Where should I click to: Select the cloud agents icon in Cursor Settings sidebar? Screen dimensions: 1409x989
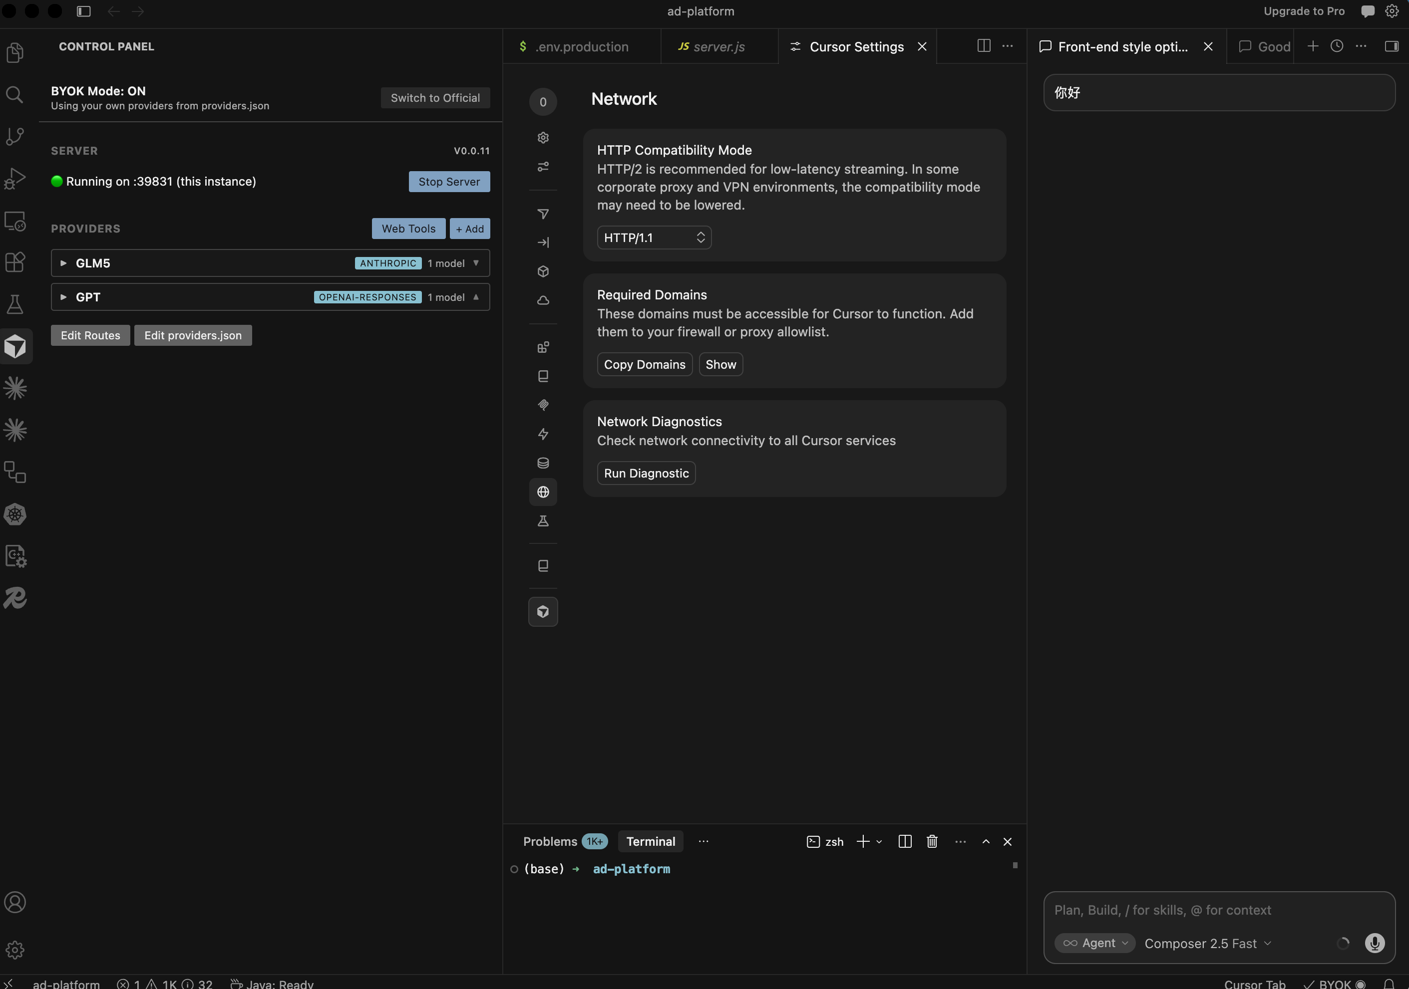click(x=543, y=300)
